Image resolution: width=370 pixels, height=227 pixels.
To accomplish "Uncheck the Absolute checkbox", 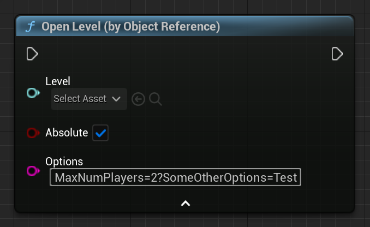I will [x=100, y=133].
